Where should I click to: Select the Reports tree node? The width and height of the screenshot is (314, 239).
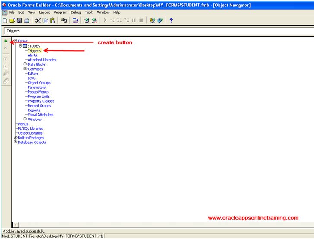tap(34, 110)
